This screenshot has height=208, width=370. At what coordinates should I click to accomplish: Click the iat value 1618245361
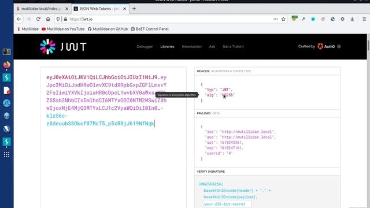(231, 143)
